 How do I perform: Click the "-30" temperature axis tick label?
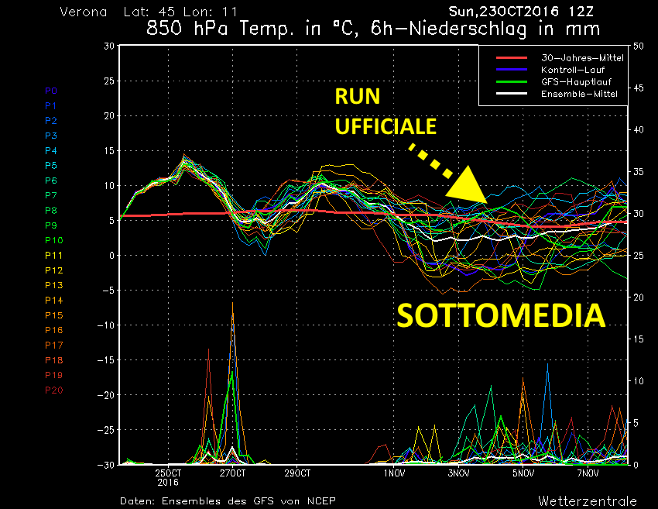tap(105, 465)
